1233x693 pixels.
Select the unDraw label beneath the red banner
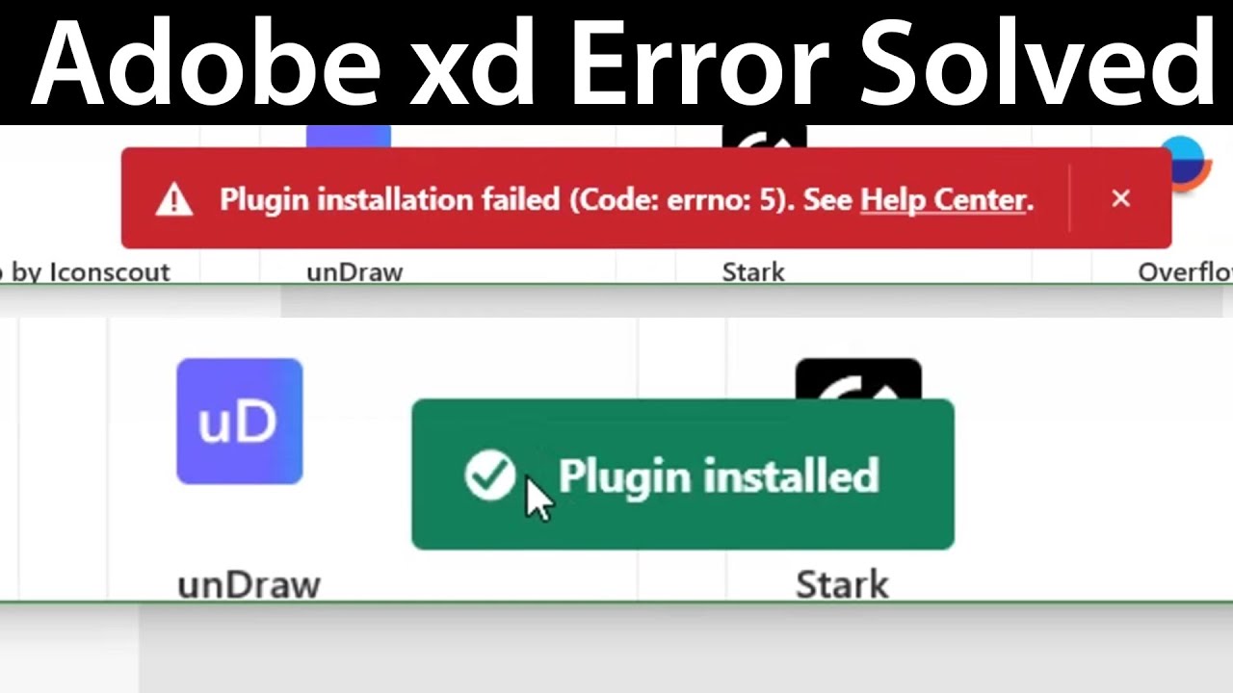click(x=354, y=272)
